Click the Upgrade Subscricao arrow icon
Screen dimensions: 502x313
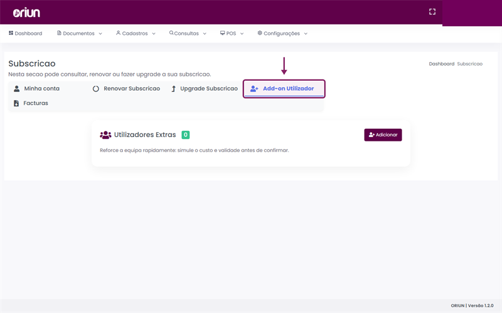(x=173, y=89)
